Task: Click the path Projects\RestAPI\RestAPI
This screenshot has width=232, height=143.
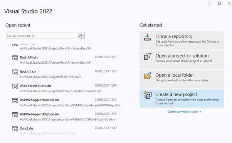Action: [50, 77]
